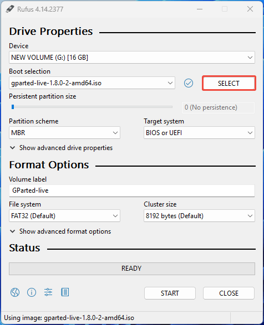Click the persistence size value box
This screenshot has height=325, width=264.
[218, 107]
